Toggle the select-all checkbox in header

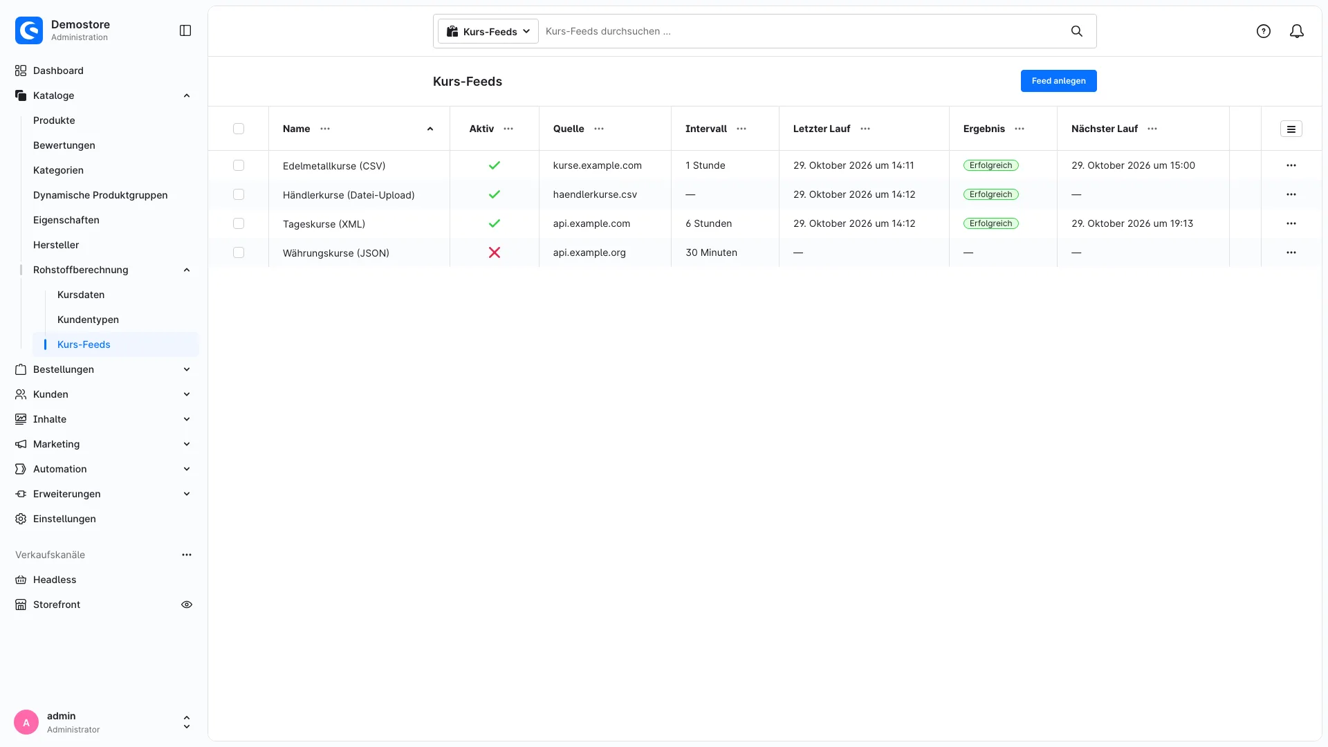tap(239, 129)
